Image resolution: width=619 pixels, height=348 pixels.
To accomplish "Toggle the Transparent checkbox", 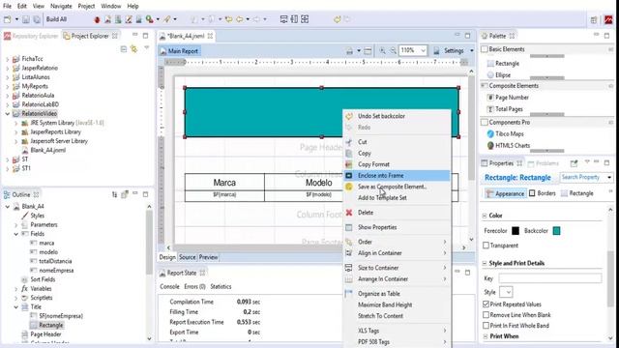I will 486,246.
